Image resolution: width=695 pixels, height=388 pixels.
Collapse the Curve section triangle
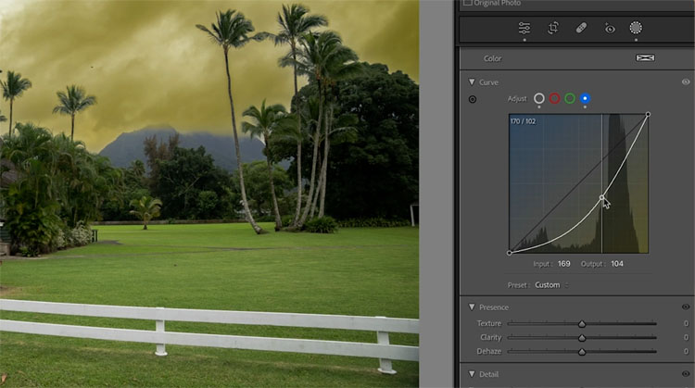click(471, 82)
